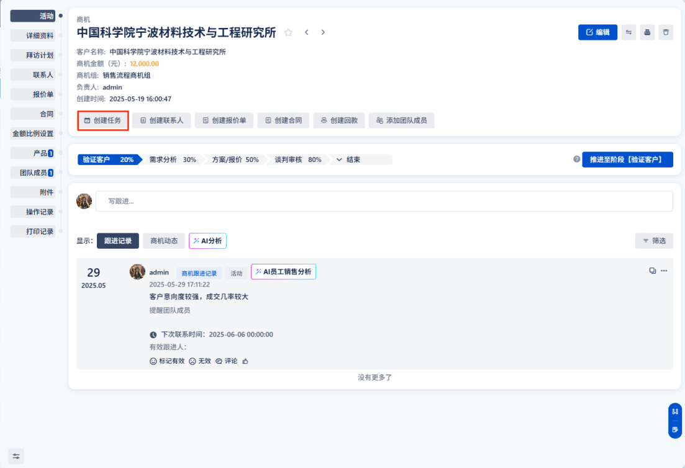Click 创建合同 button

pyautogui.click(x=284, y=120)
